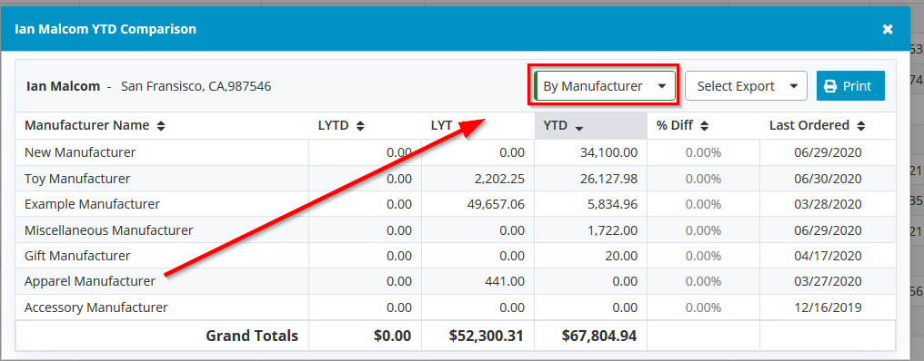Screen dimensions: 924x361
Task: Select Miscellaneous Manufacturer row
Action: [455, 230]
